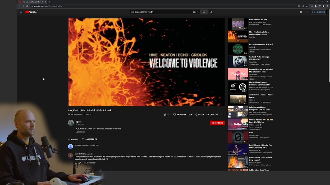Image resolution: width=330 pixels, height=185 pixels.
Task: Open the YouTube hamburger guide menu
Action: 21,12
